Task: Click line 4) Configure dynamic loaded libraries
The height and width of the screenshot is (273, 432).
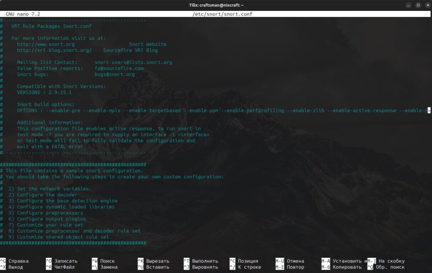Action: [x=62, y=207]
